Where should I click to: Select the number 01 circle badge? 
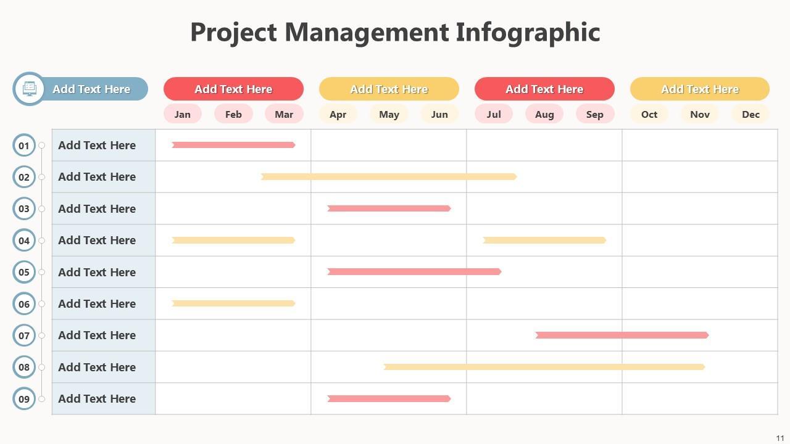click(24, 146)
